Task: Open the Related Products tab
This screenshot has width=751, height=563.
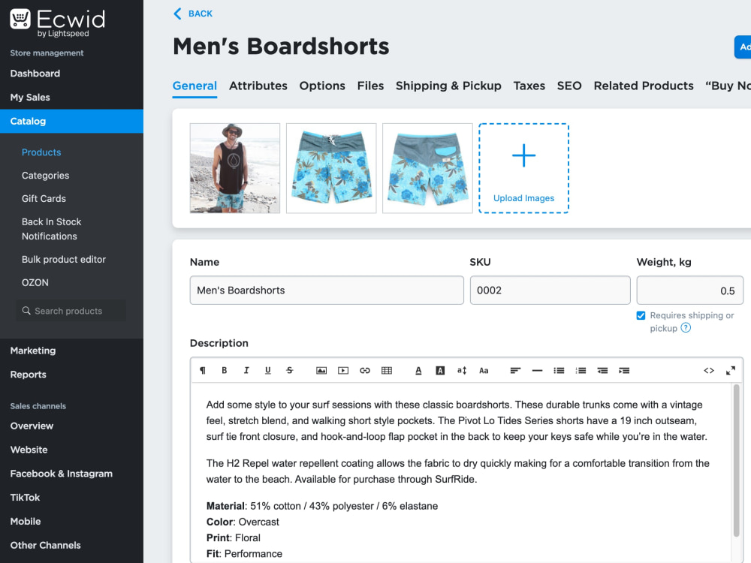Action: click(644, 86)
